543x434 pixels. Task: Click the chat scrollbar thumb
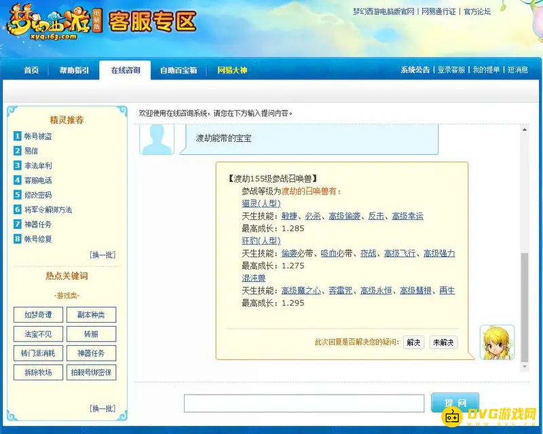pyautogui.click(x=525, y=308)
